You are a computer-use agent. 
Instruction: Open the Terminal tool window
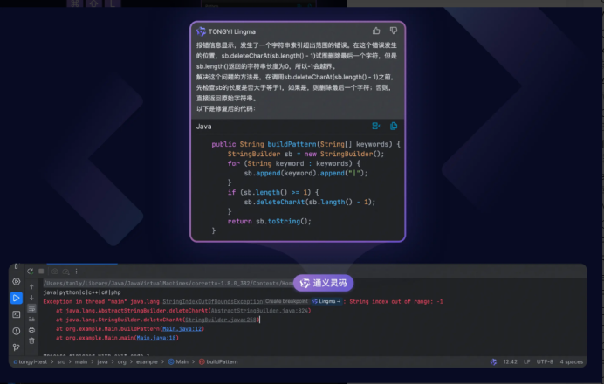point(17,314)
